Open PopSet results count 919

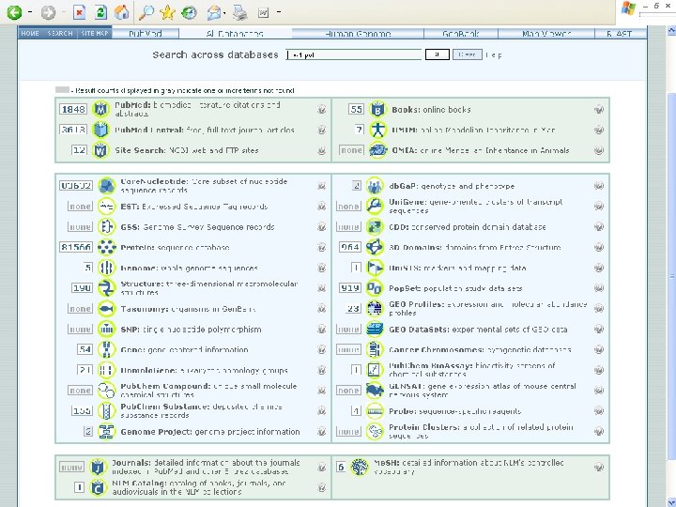(349, 288)
